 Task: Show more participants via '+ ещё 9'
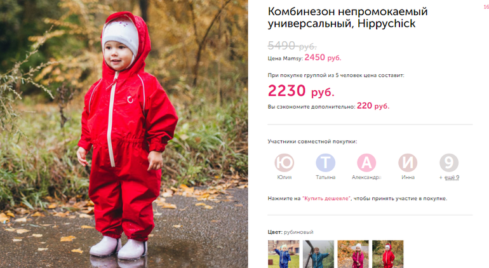(449, 177)
